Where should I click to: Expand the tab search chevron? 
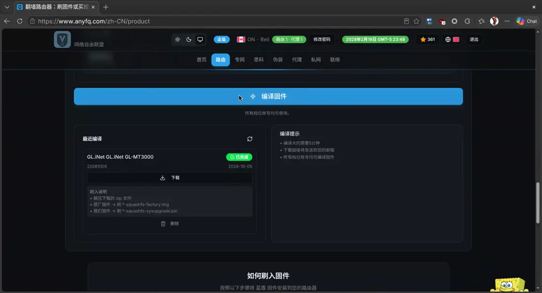7,7
